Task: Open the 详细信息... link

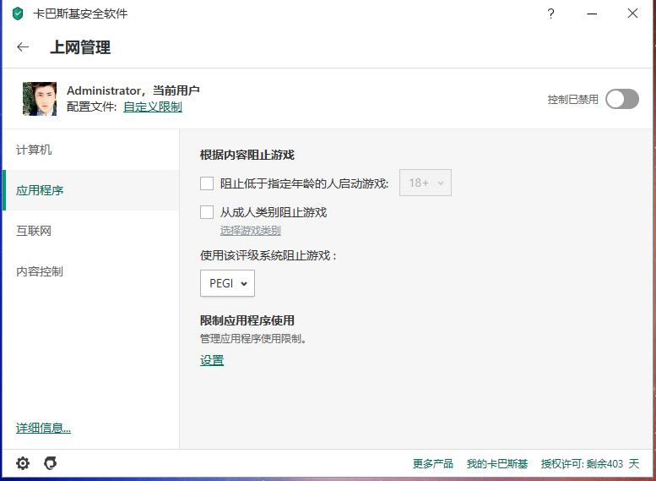Action: pyautogui.click(x=44, y=428)
